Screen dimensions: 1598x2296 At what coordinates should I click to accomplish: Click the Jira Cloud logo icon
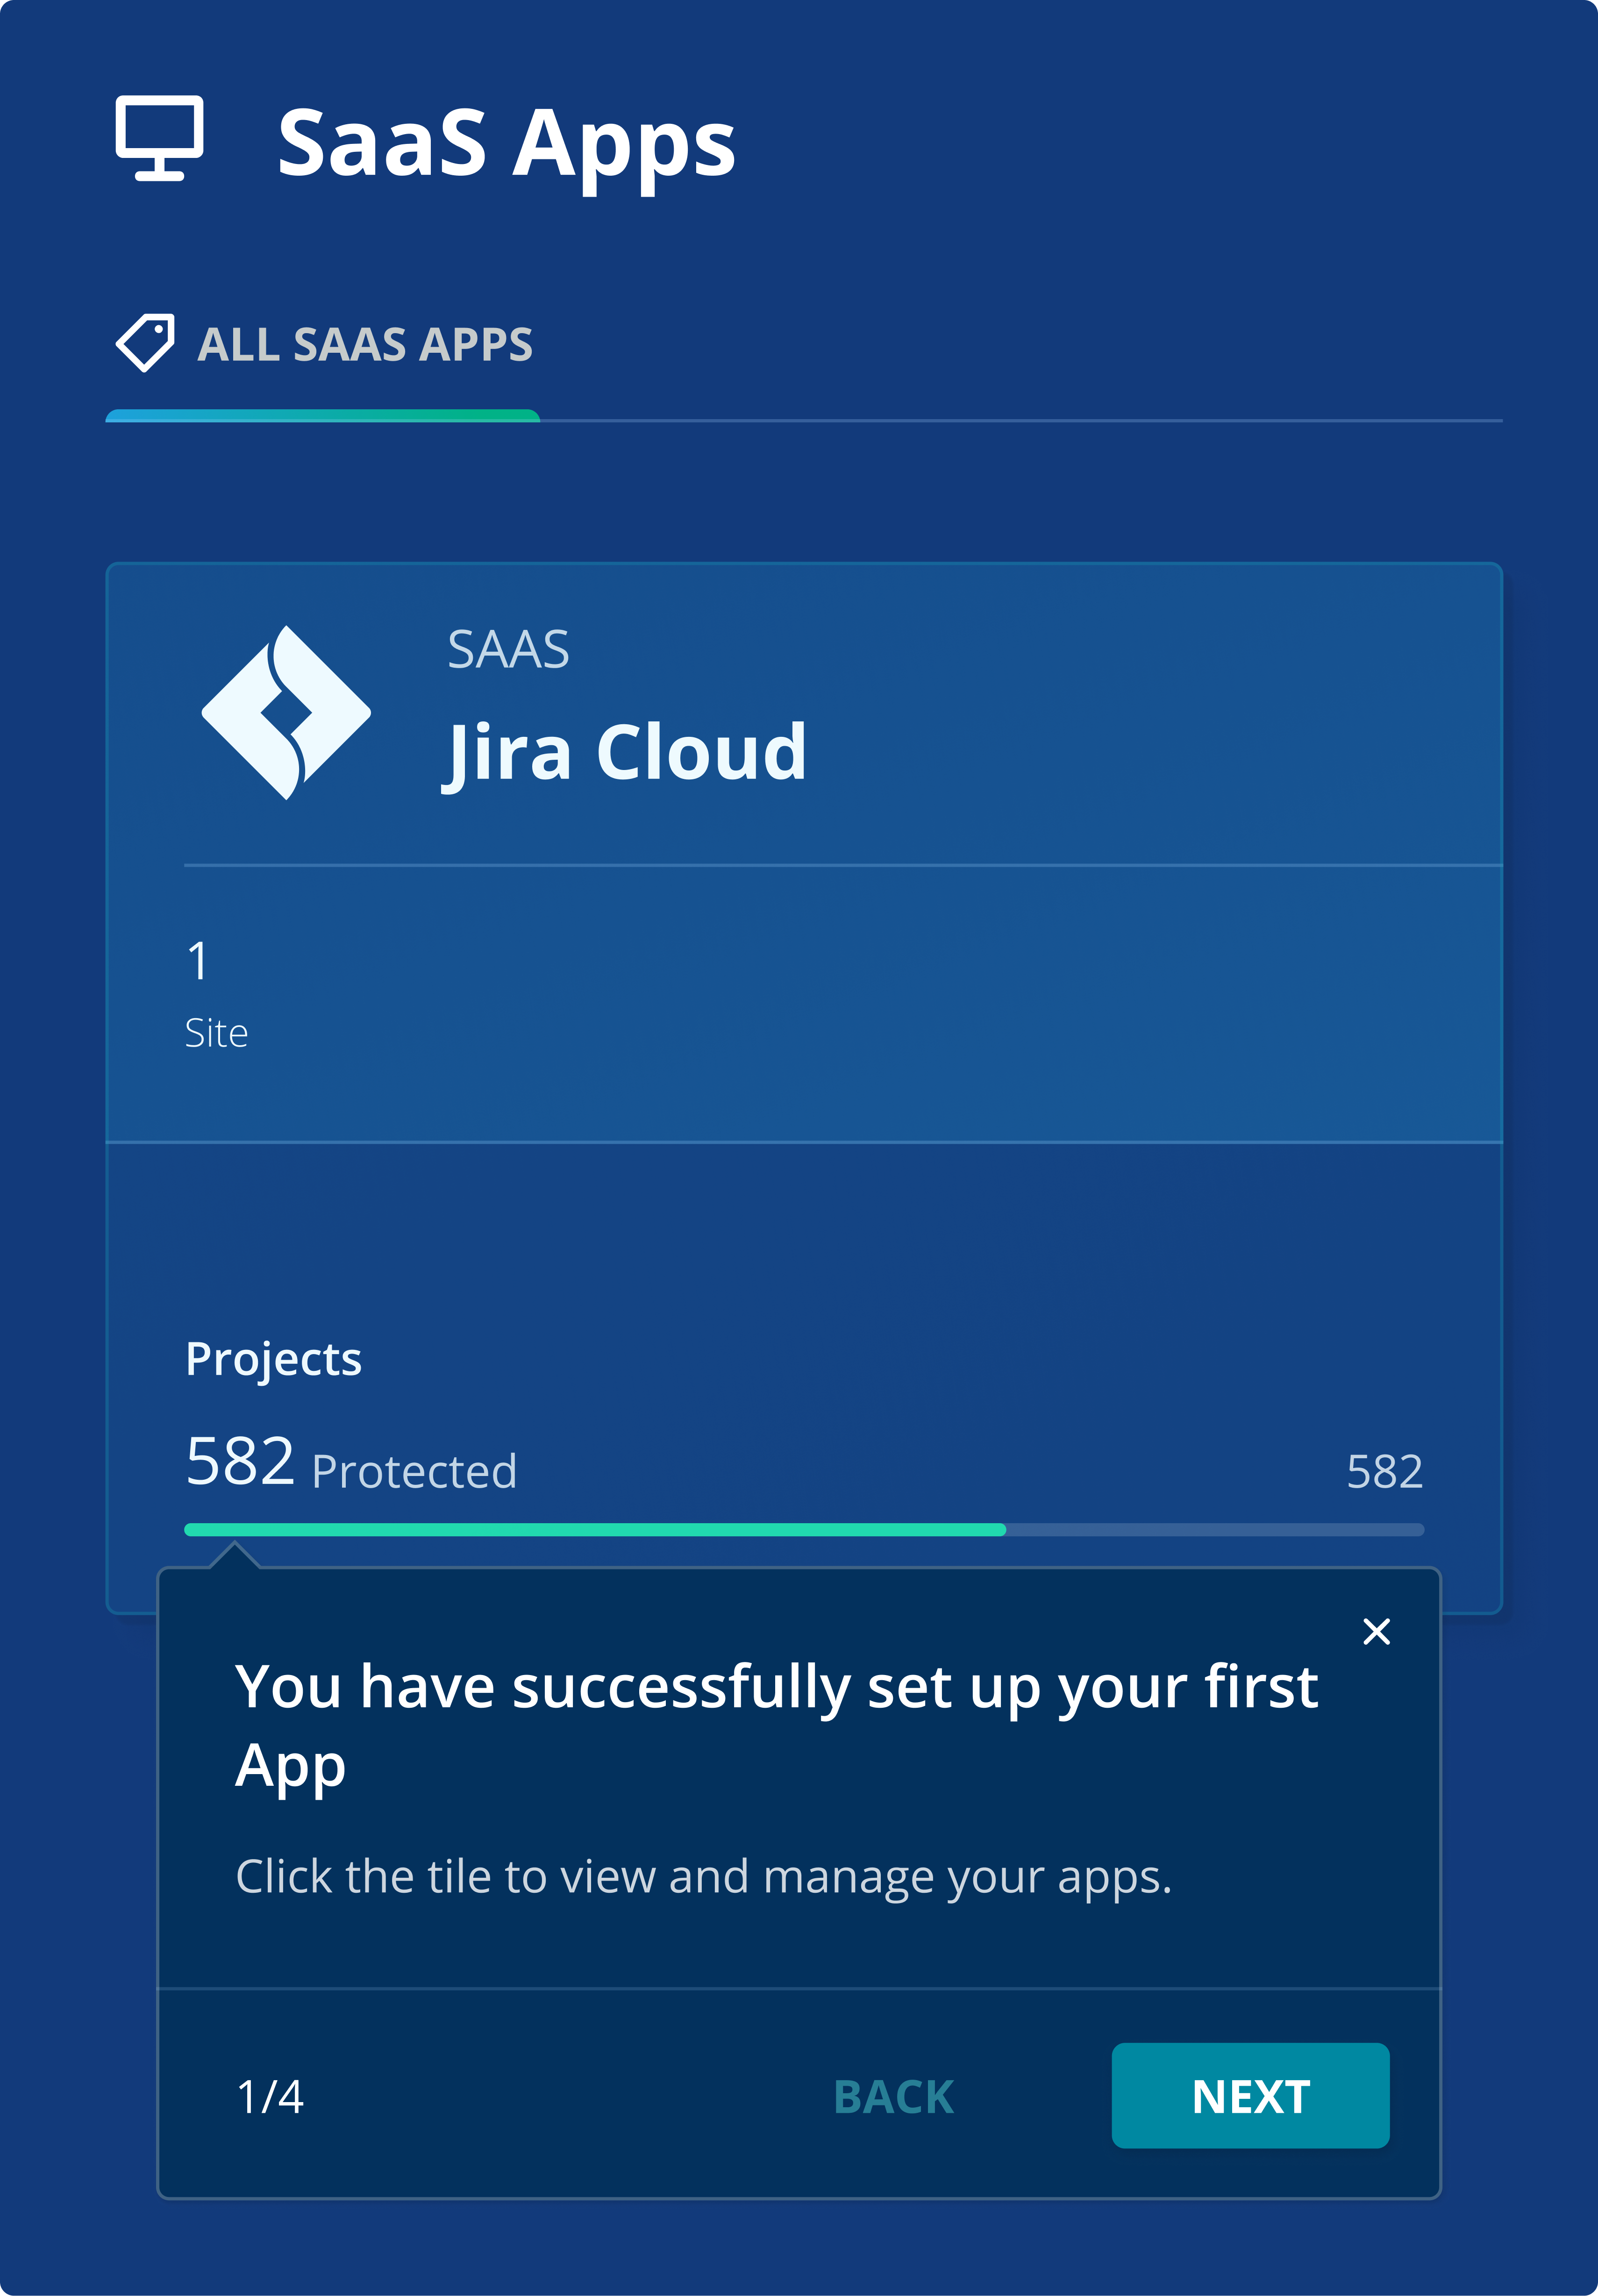pyautogui.click(x=286, y=712)
